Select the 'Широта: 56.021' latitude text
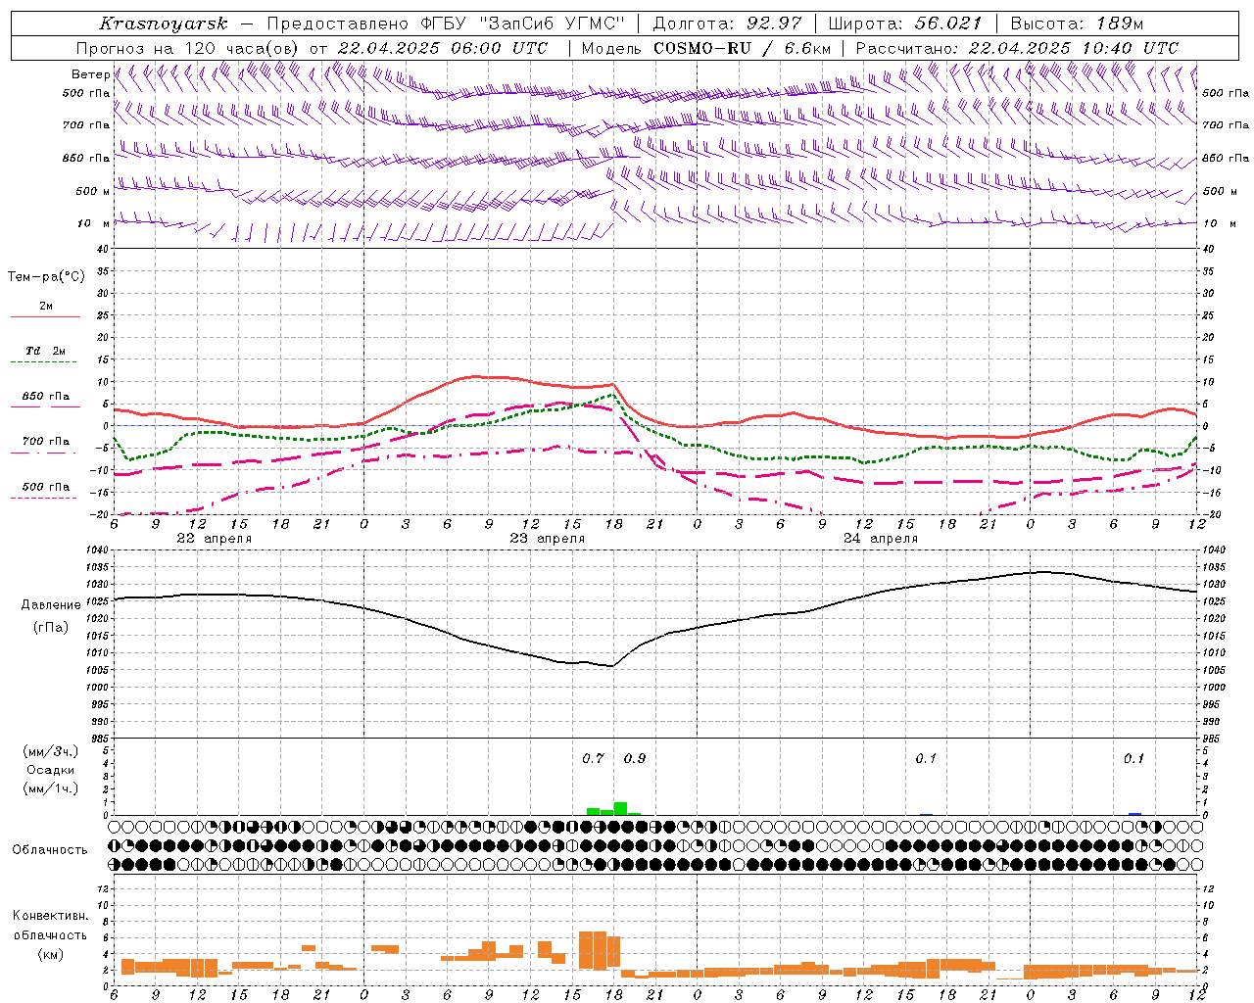Screen dimensions: 1254x1003 pyautogui.click(x=905, y=24)
